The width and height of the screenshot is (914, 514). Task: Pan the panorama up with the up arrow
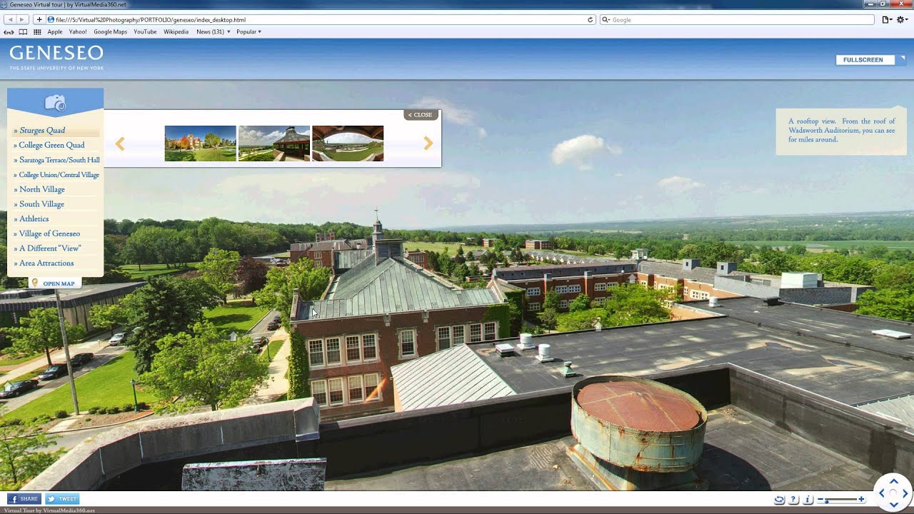[x=893, y=482]
